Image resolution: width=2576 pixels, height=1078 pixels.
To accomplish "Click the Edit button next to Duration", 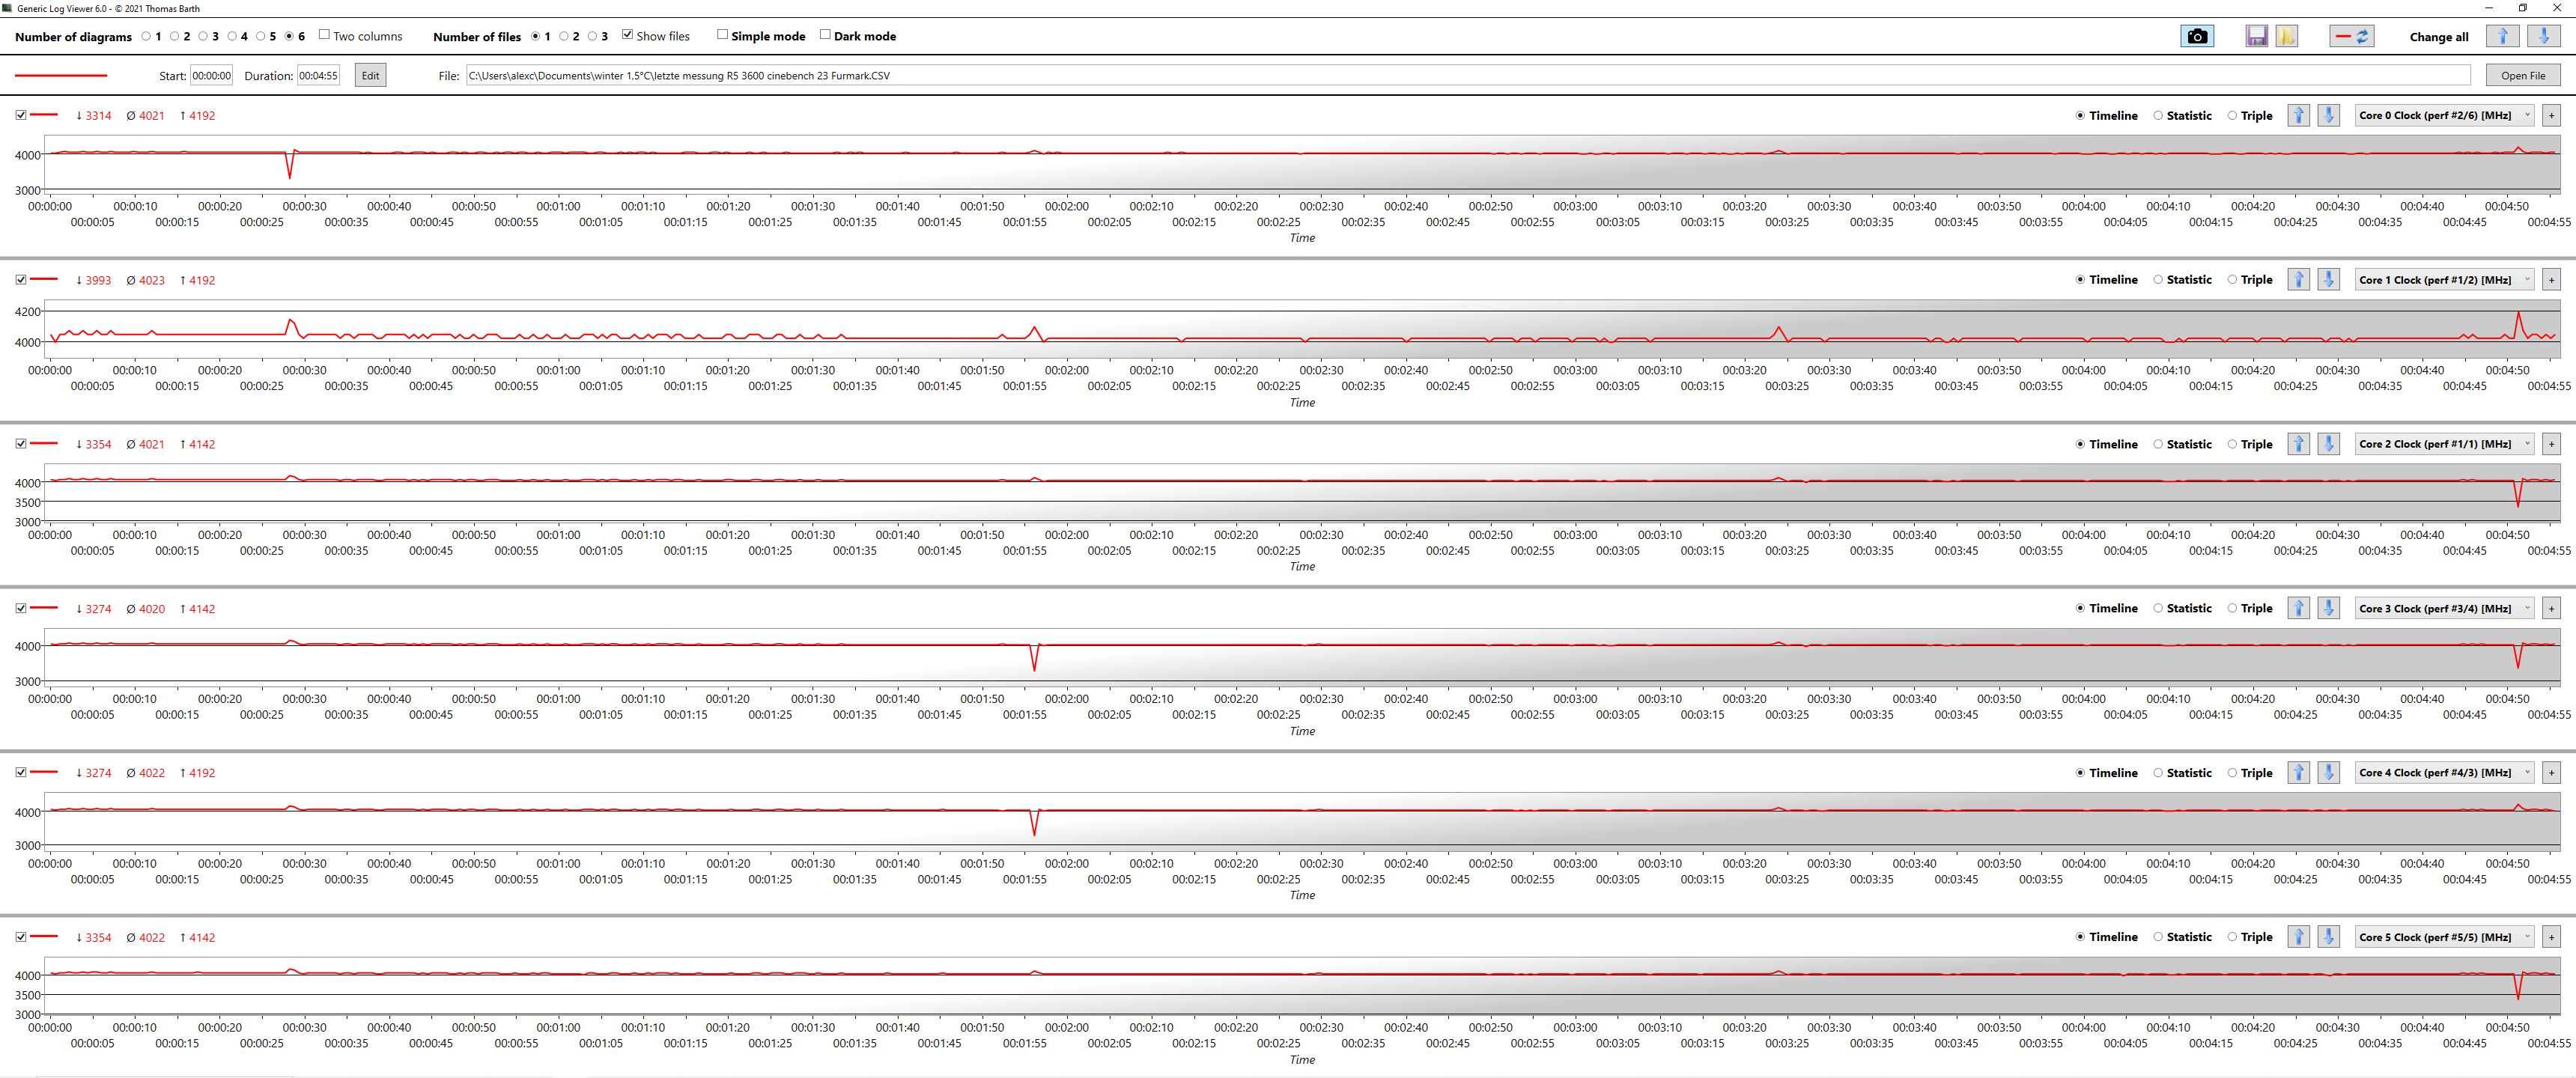I will pos(370,75).
